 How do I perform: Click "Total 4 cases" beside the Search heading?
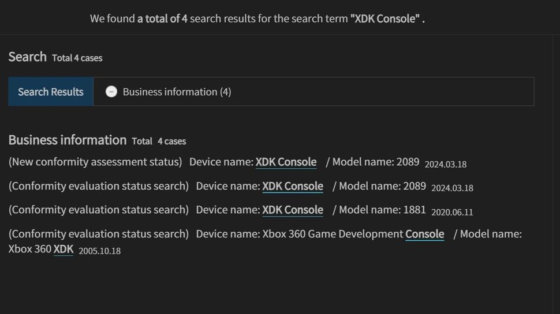coord(77,58)
